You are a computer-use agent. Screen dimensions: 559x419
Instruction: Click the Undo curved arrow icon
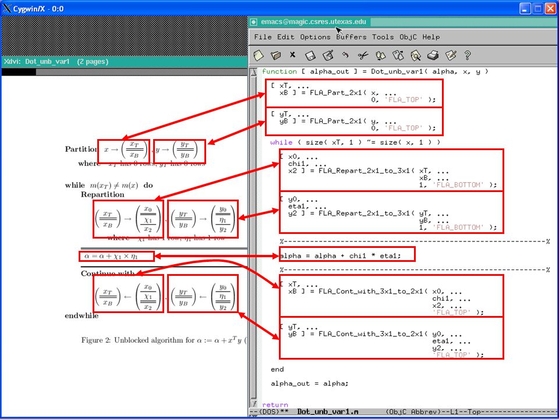345,55
